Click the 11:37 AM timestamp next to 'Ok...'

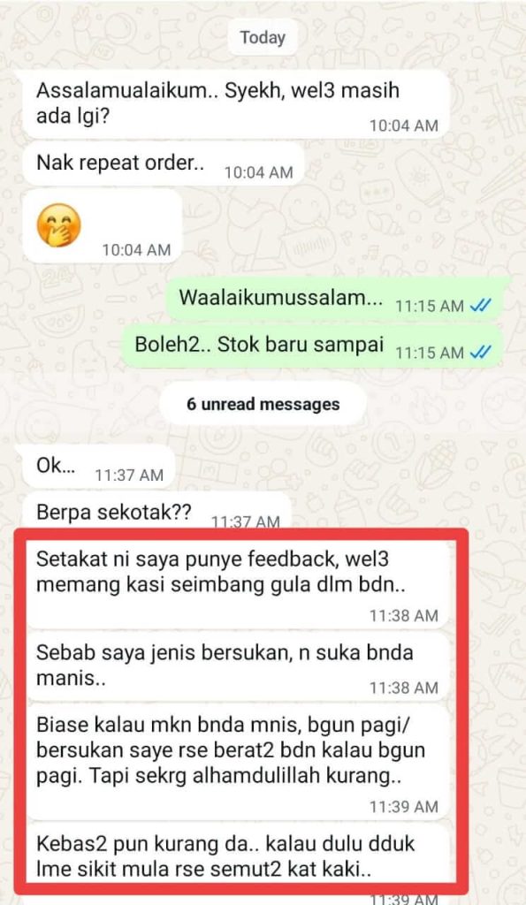(129, 475)
